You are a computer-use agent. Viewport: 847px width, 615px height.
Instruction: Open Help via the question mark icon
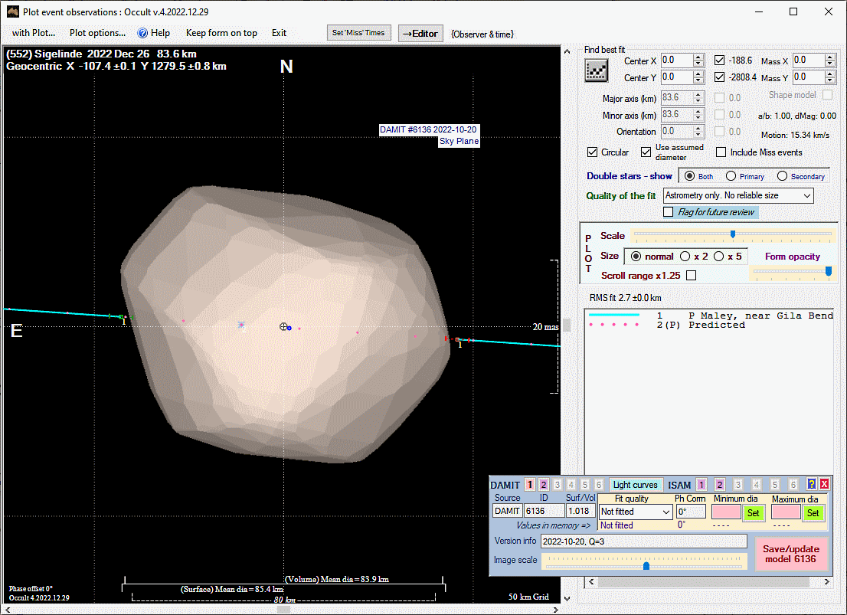[x=142, y=33]
